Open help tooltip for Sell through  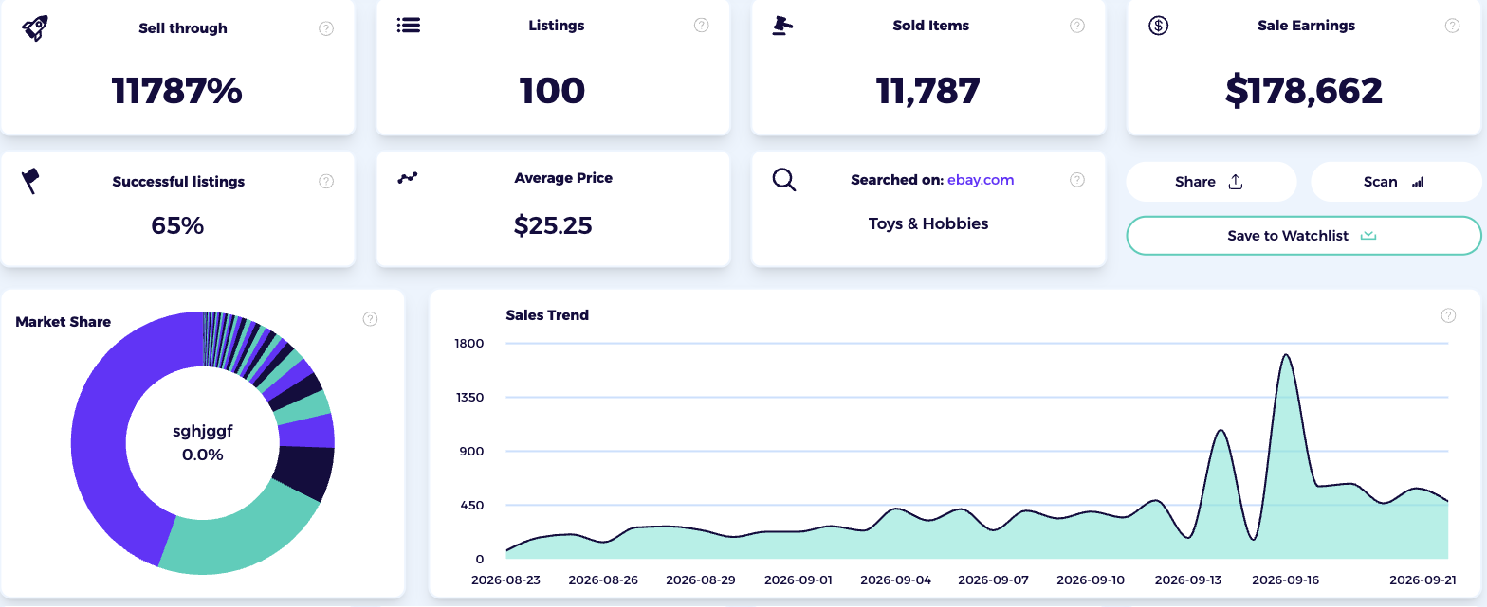tap(326, 28)
